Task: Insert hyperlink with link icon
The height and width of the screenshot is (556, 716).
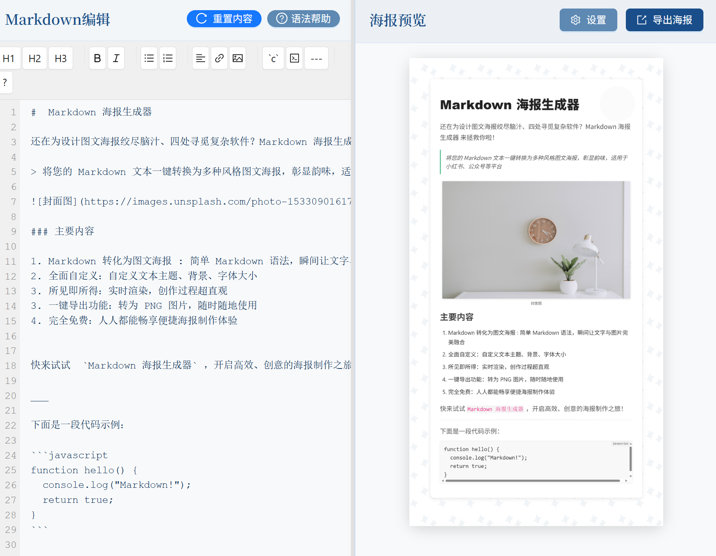Action: click(x=219, y=58)
